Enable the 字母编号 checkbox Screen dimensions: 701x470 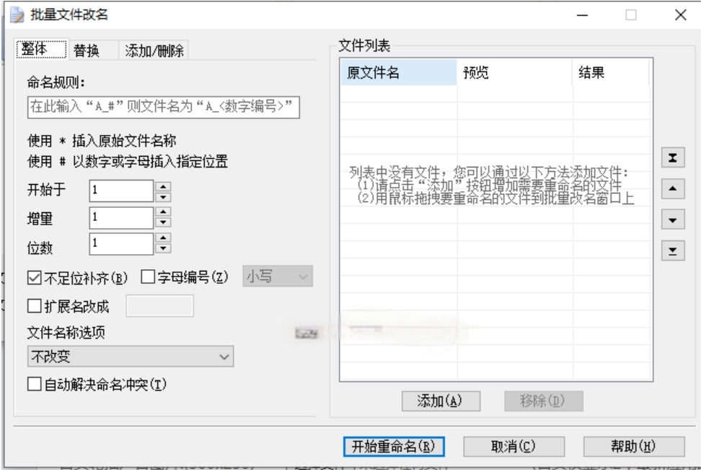tap(149, 276)
